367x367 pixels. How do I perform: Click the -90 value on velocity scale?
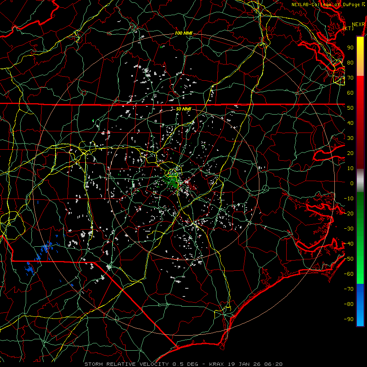point(349,319)
